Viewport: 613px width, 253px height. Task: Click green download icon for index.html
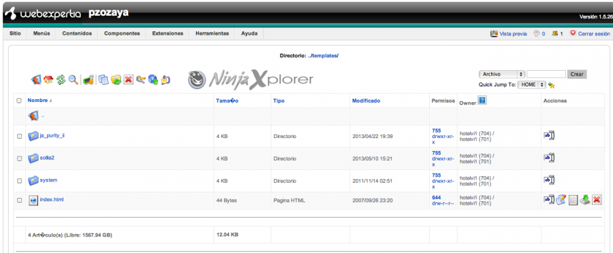(584, 200)
